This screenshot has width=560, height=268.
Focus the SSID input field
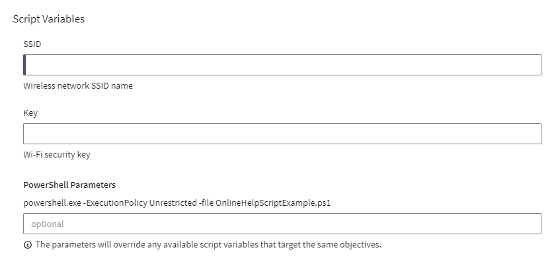click(x=282, y=65)
